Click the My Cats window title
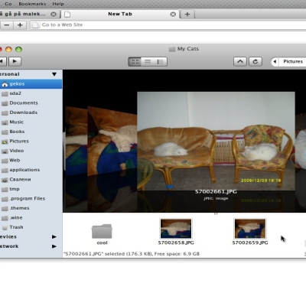This screenshot has width=306, height=306. (188, 49)
